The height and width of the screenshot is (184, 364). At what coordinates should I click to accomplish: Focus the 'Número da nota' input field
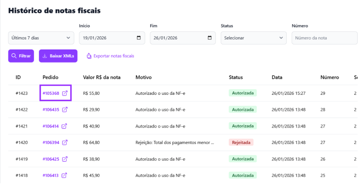324,38
